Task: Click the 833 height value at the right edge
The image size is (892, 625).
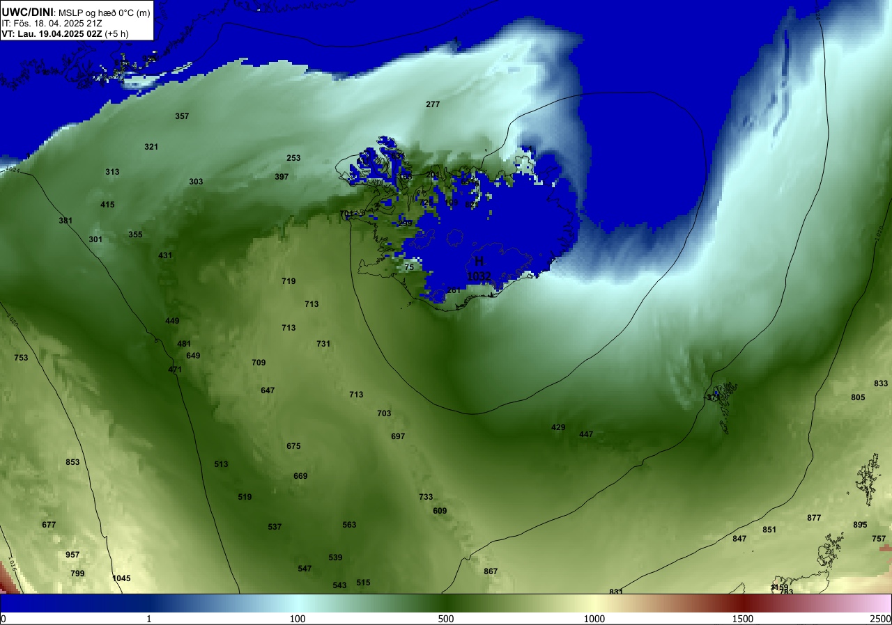Action: pos(881,383)
